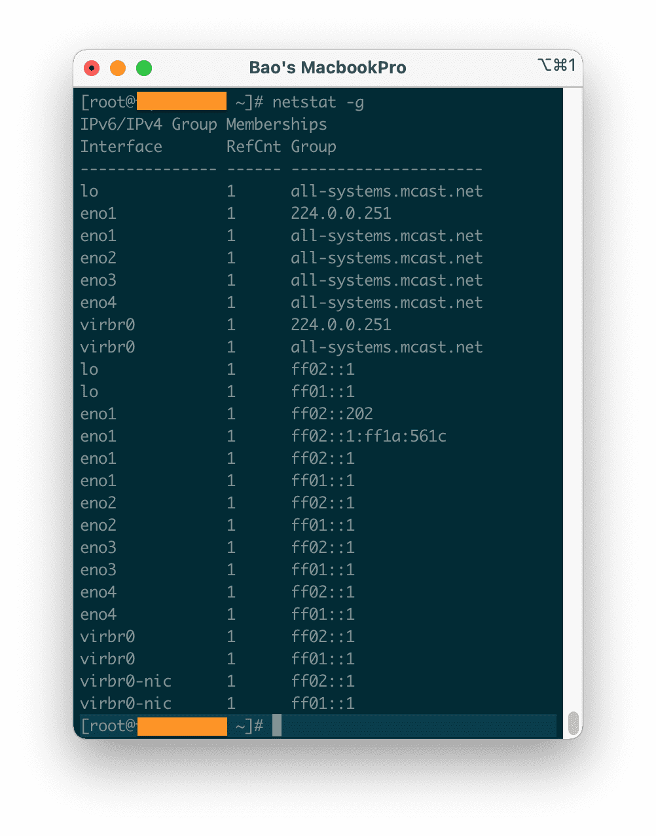Click the redacted hostname in the top prompt
The width and height of the screenshot is (656, 836).
(181, 102)
